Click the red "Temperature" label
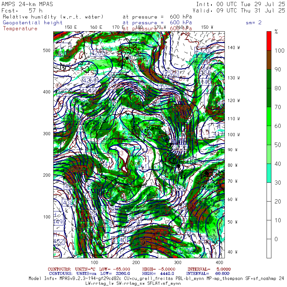287x287 pixels. click(x=20, y=29)
